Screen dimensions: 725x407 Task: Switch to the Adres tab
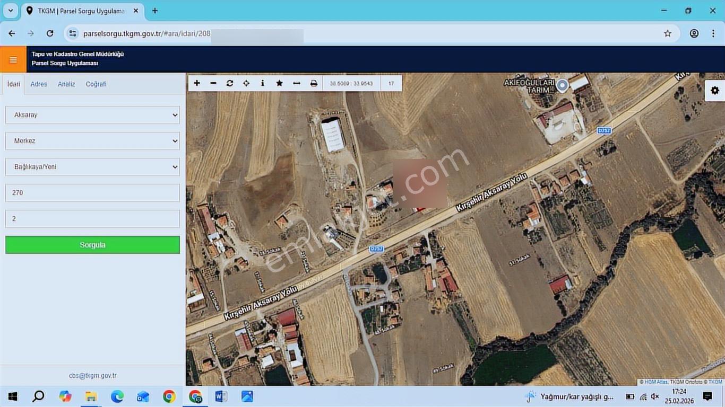39,84
